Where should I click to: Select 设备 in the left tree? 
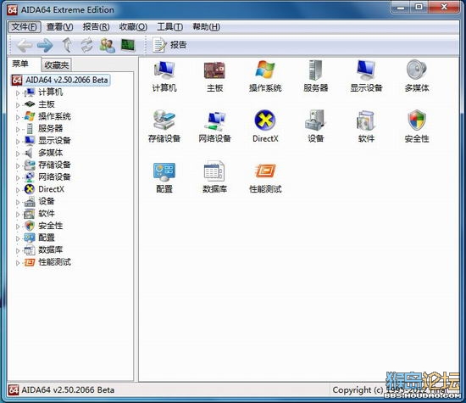pyautogui.click(x=46, y=202)
